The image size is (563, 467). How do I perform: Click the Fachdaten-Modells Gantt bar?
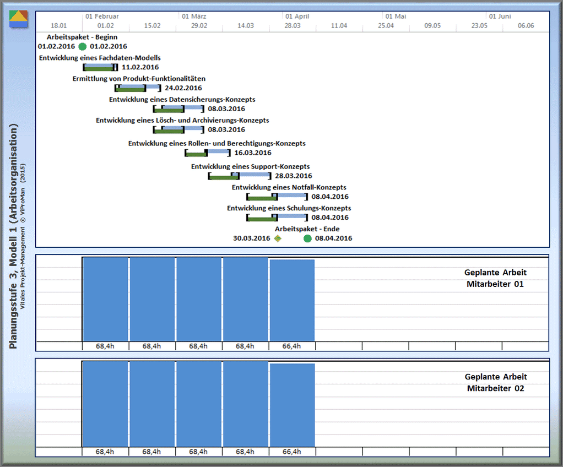coord(100,67)
